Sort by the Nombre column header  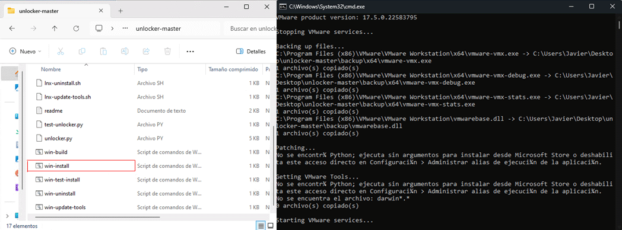click(51, 69)
